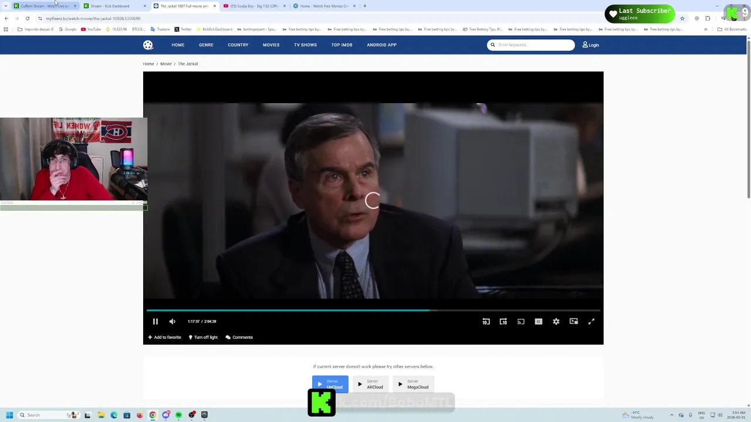Screen dimensions: 751x422
Task: Open the Traduire bookmark
Action: click(161, 29)
